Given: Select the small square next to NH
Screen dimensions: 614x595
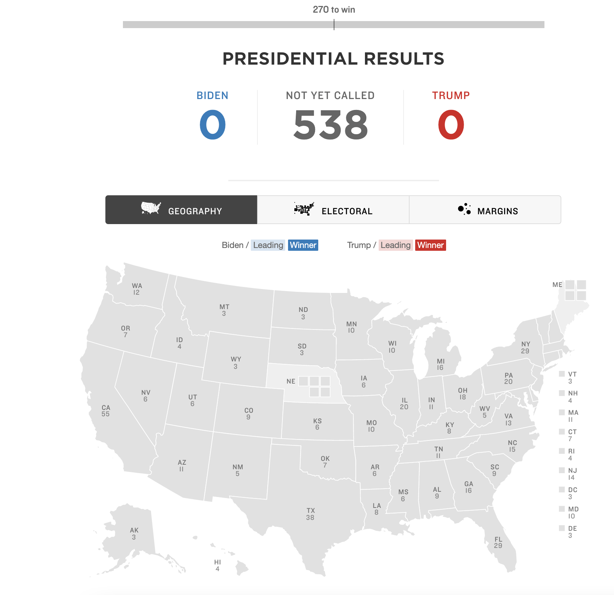Looking at the screenshot, I should click(x=562, y=393).
